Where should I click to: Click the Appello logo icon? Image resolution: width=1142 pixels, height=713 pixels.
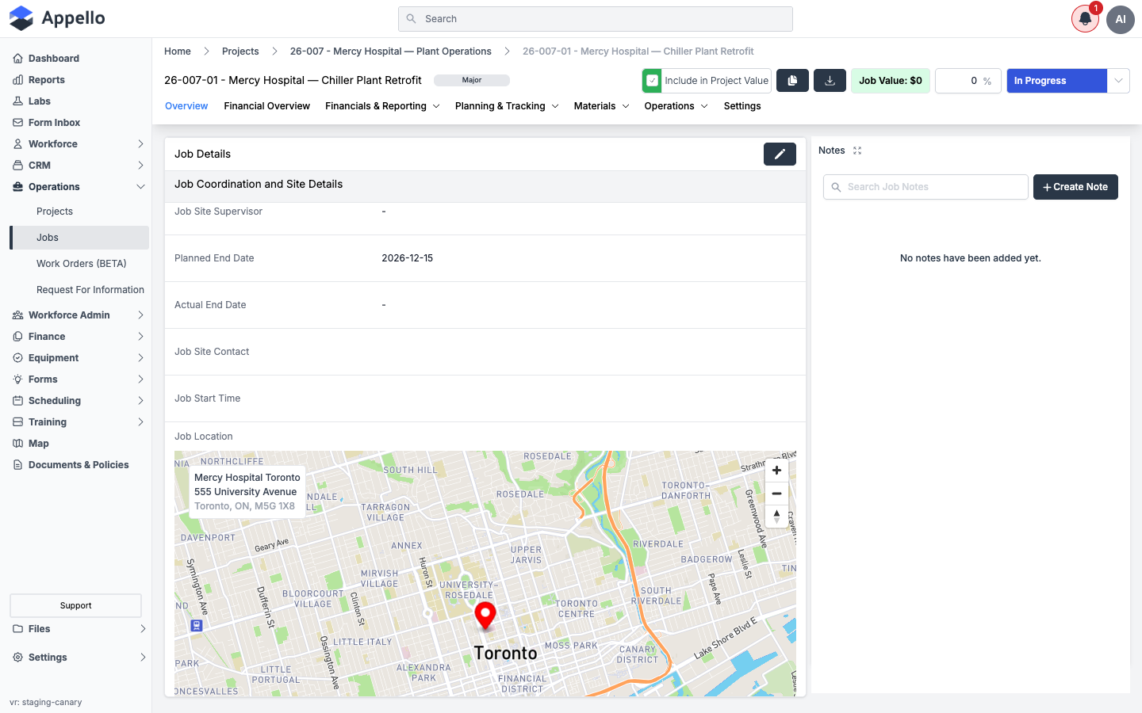click(21, 18)
